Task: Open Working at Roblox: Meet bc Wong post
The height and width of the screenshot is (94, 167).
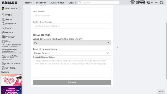Action: [10, 57]
